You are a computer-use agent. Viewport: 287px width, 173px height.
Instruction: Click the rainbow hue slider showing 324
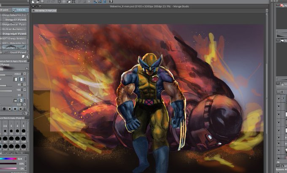click(x=8, y=159)
